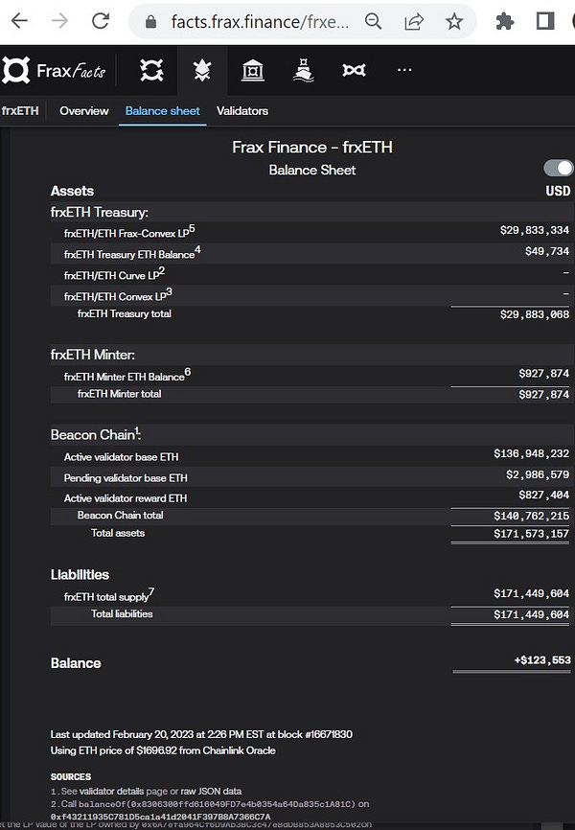575x830 pixels.
Task: Click the Balance amount +$123,553
Action: [542, 660]
